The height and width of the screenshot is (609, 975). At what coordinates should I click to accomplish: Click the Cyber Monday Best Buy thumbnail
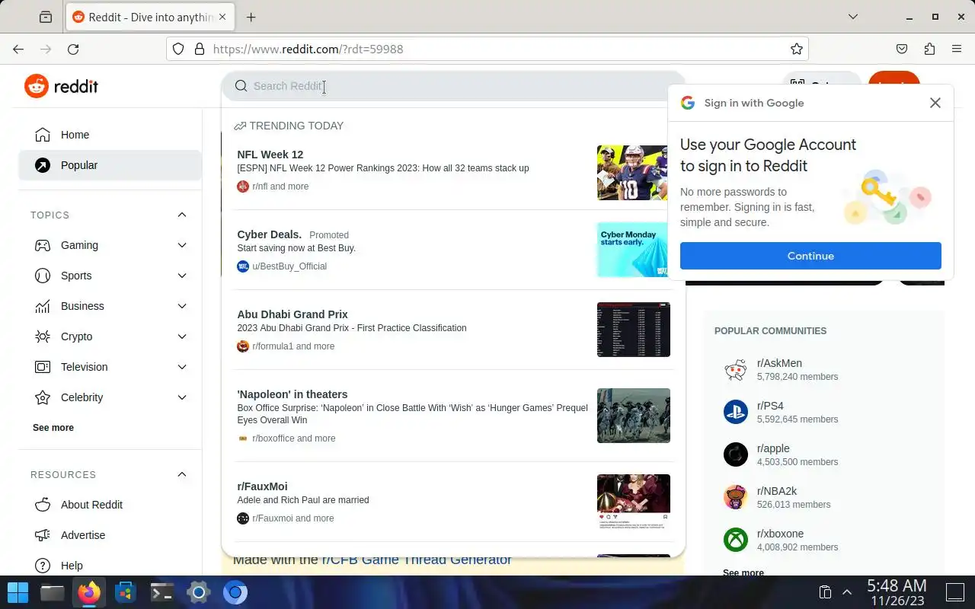(634, 250)
